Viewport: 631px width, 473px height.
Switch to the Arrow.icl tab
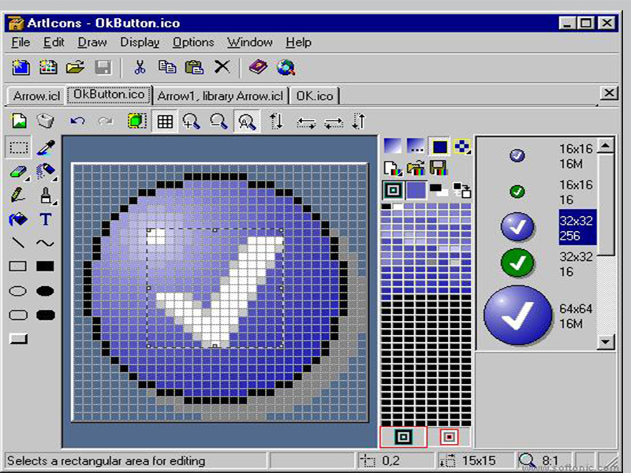pos(36,96)
